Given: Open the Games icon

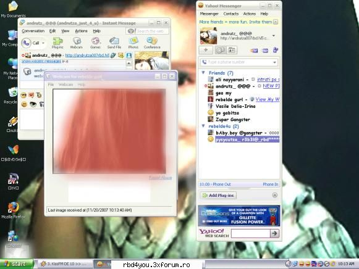Looking at the screenshot, I should [95, 43].
